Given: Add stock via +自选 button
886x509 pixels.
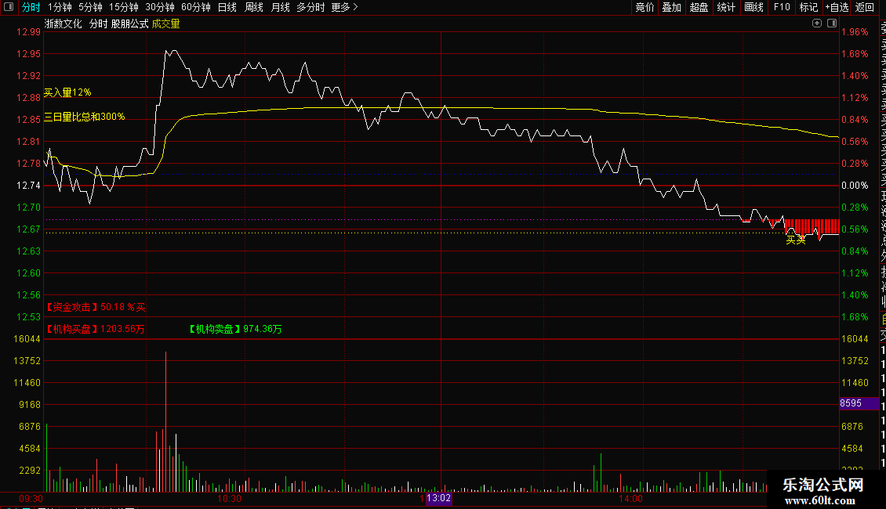Looking at the screenshot, I should [x=837, y=7].
